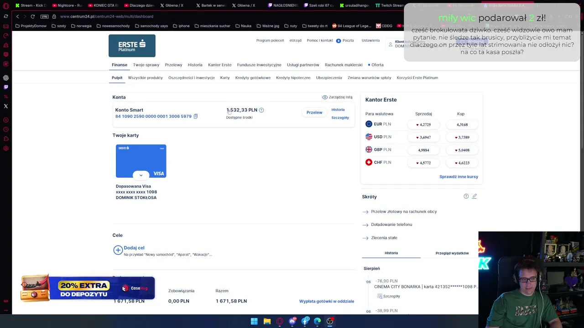584x328 pixels.
Task: Select Przegląd wydatków tab
Action: click(x=452, y=253)
